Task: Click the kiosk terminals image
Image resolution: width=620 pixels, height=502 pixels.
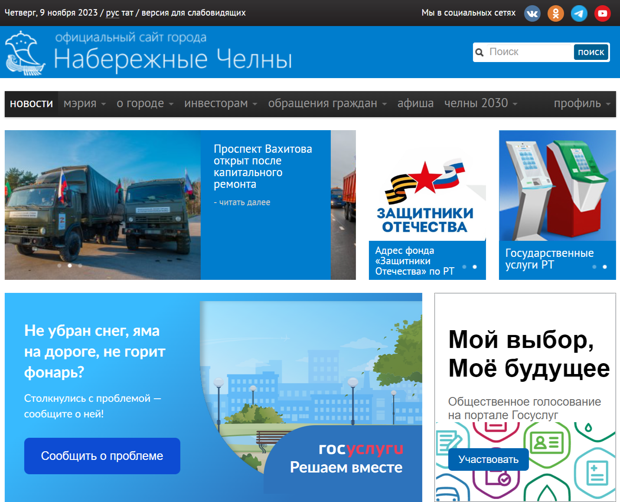Action: click(x=558, y=186)
